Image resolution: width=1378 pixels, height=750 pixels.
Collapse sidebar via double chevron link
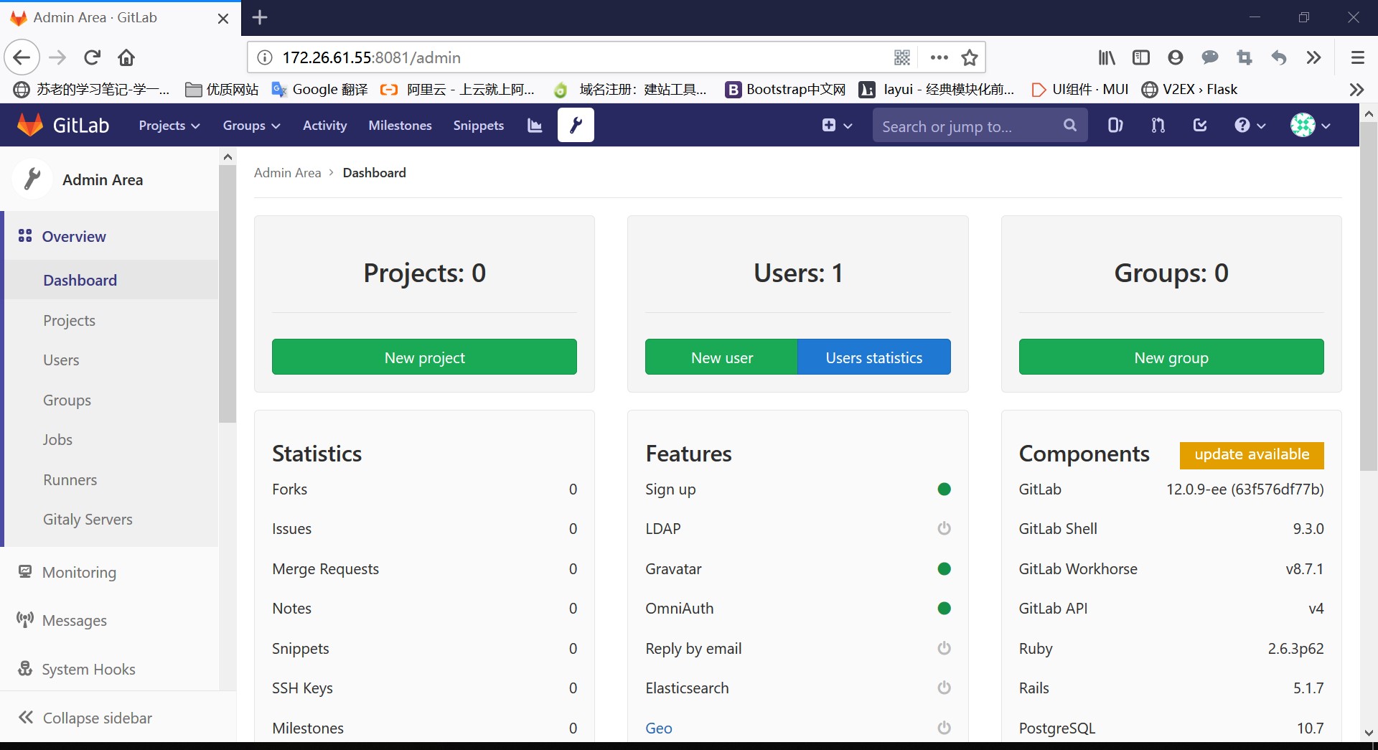[85, 718]
